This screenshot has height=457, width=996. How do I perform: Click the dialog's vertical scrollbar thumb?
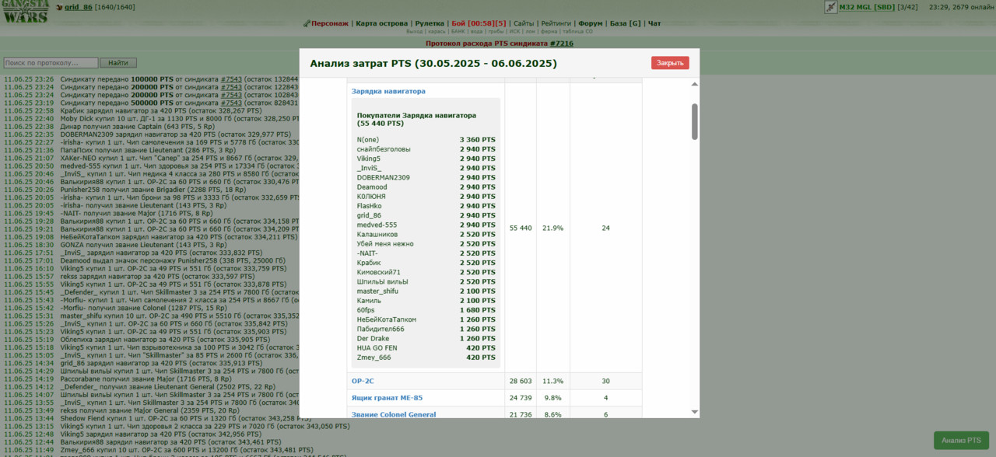click(x=695, y=122)
